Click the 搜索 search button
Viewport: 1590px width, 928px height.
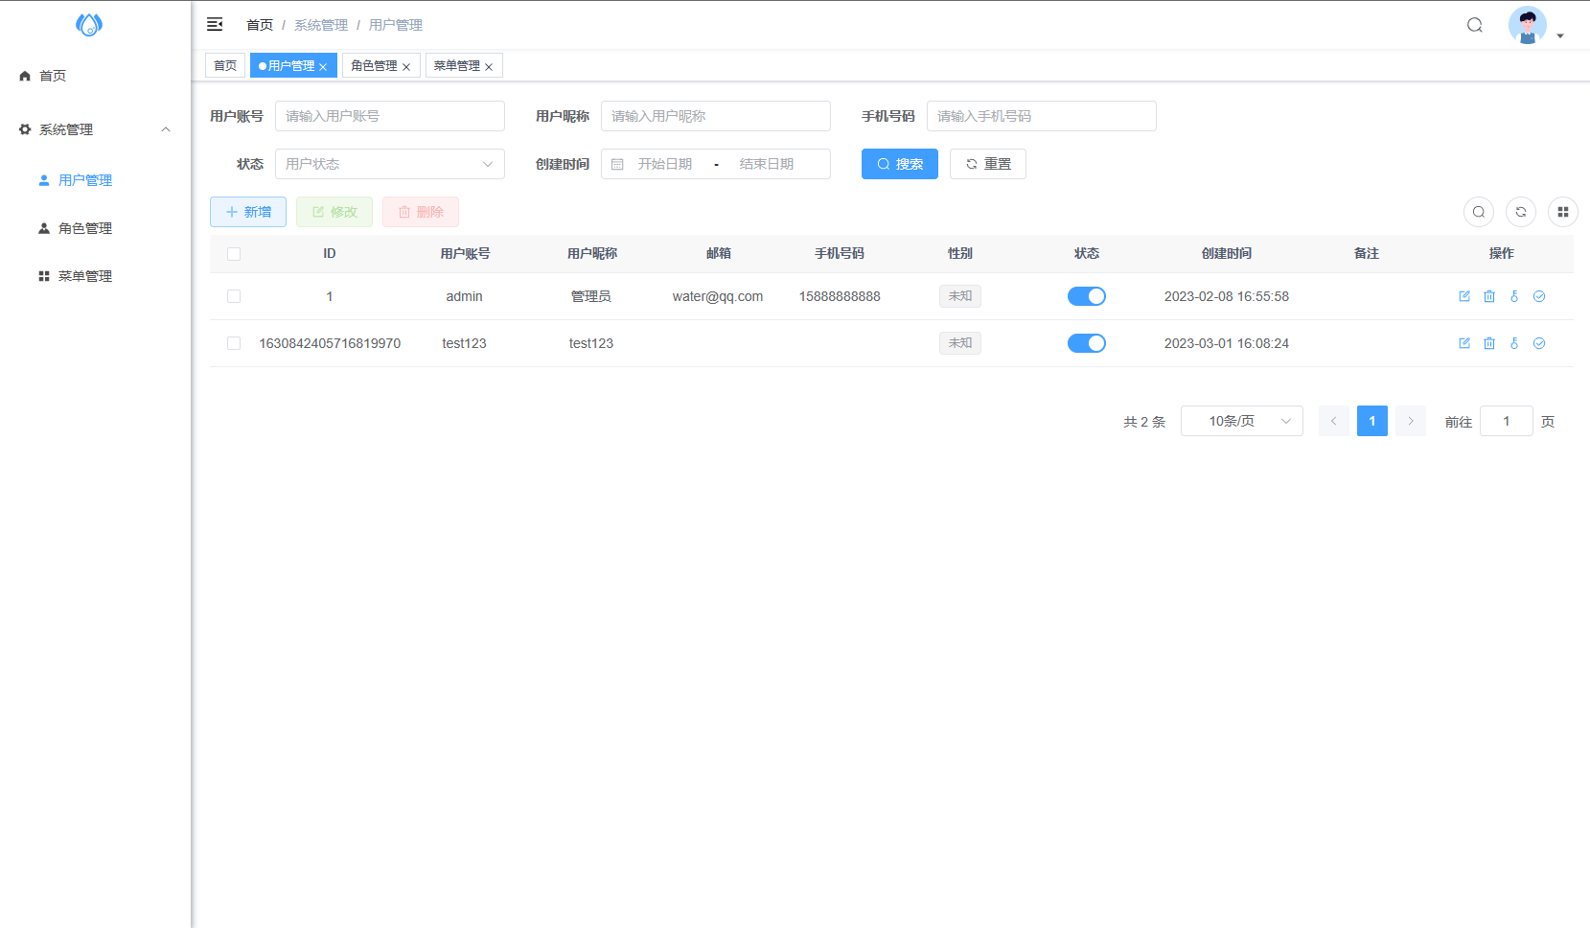tap(899, 164)
